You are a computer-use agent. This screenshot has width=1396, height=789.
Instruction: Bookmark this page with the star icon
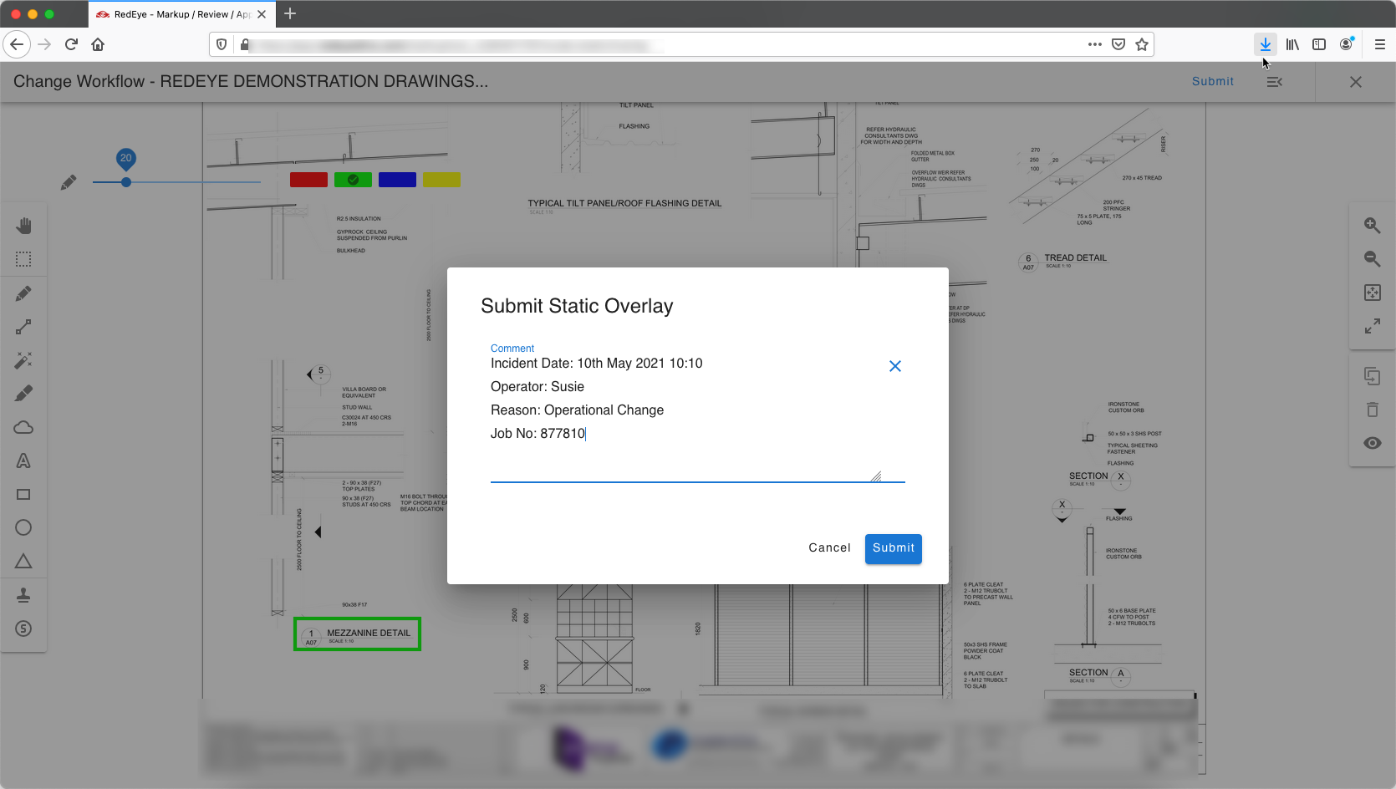coord(1142,44)
